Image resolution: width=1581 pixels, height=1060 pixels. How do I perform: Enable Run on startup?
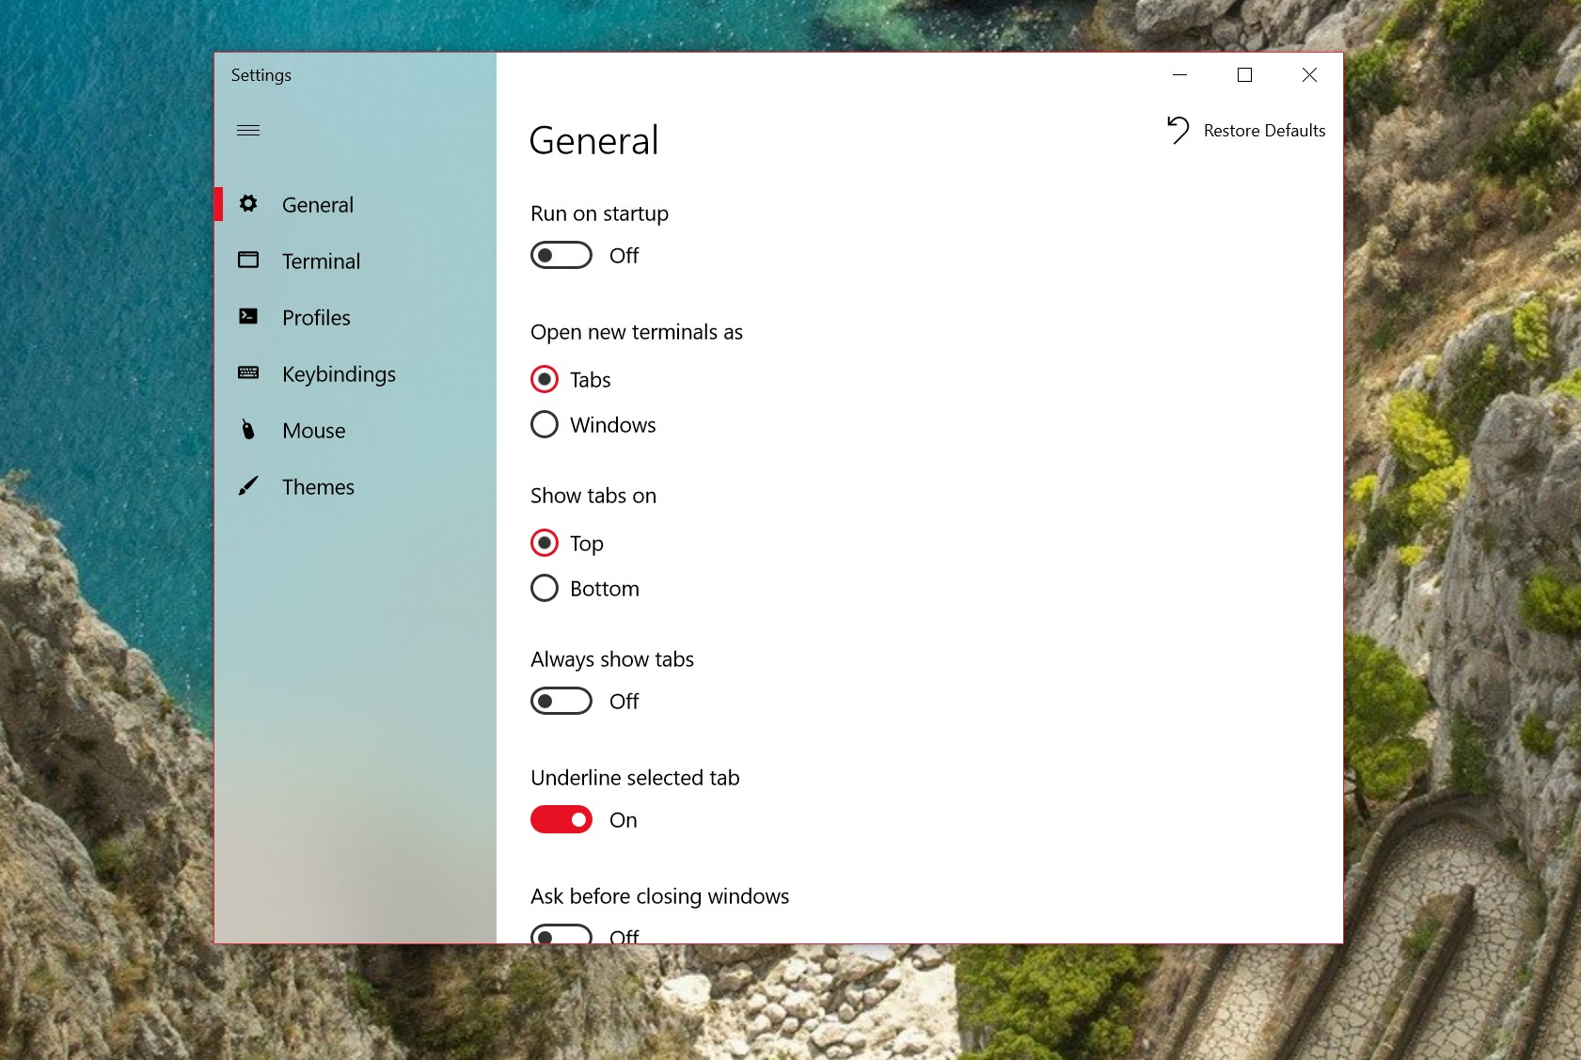(x=561, y=255)
